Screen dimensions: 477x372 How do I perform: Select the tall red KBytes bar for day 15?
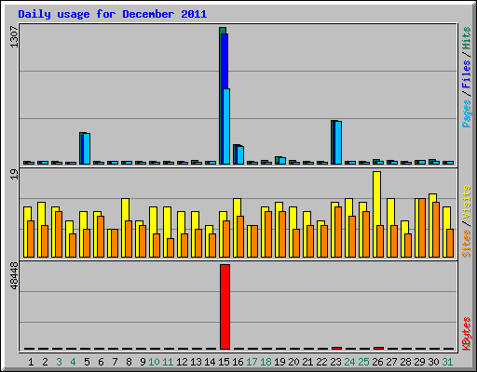tap(225, 307)
